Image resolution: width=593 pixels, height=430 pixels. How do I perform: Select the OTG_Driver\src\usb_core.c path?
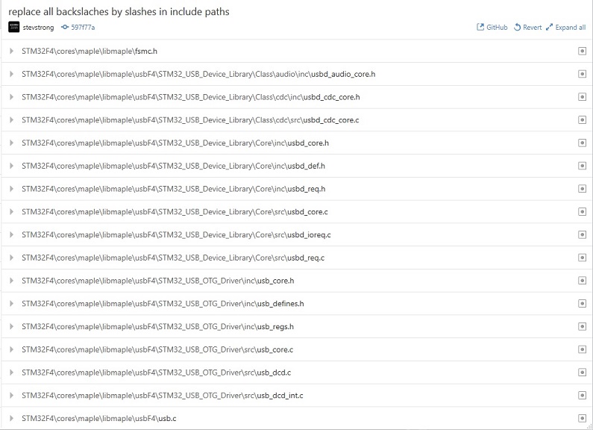click(x=157, y=350)
